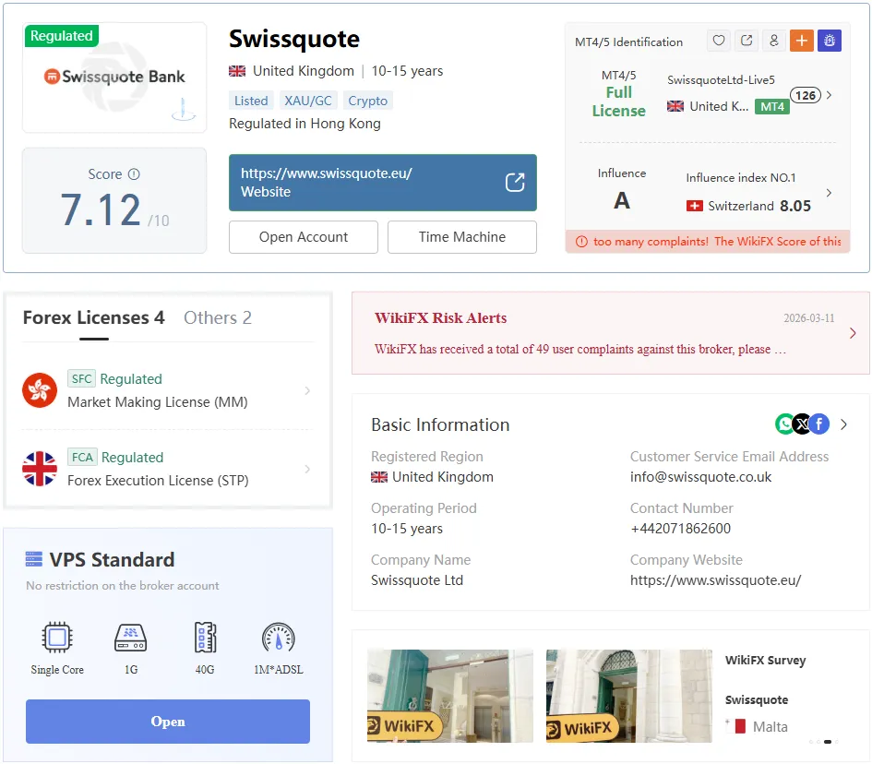The image size is (872, 764).
Task: Click the VPS Standard server icon
Action: [x=34, y=559]
